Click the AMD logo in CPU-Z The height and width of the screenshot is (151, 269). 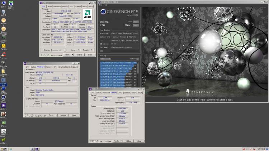coord(88,15)
